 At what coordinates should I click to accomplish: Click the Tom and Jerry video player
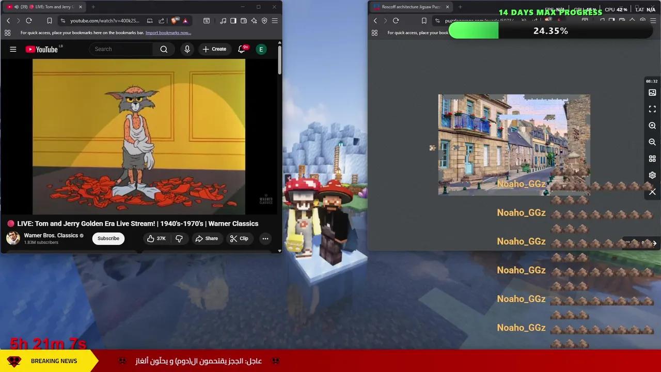tap(139, 136)
